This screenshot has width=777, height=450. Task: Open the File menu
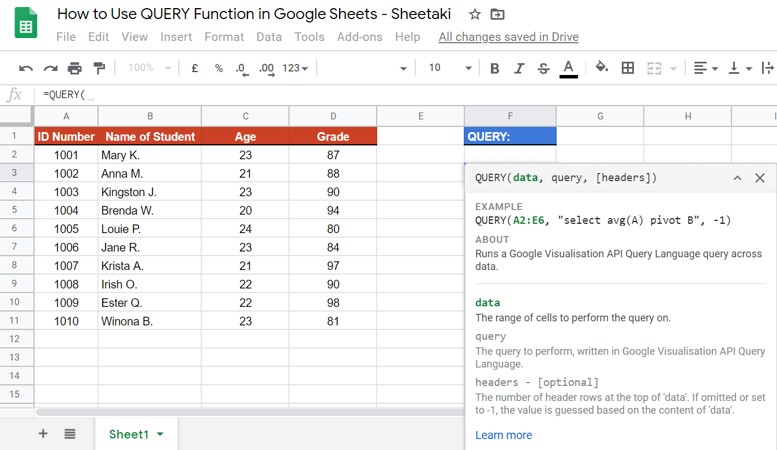pos(66,37)
